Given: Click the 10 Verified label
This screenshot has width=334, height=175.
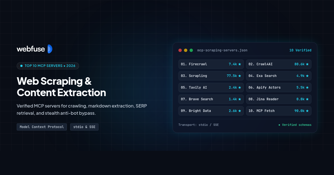Looking at the screenshot, I should [300, 50].
